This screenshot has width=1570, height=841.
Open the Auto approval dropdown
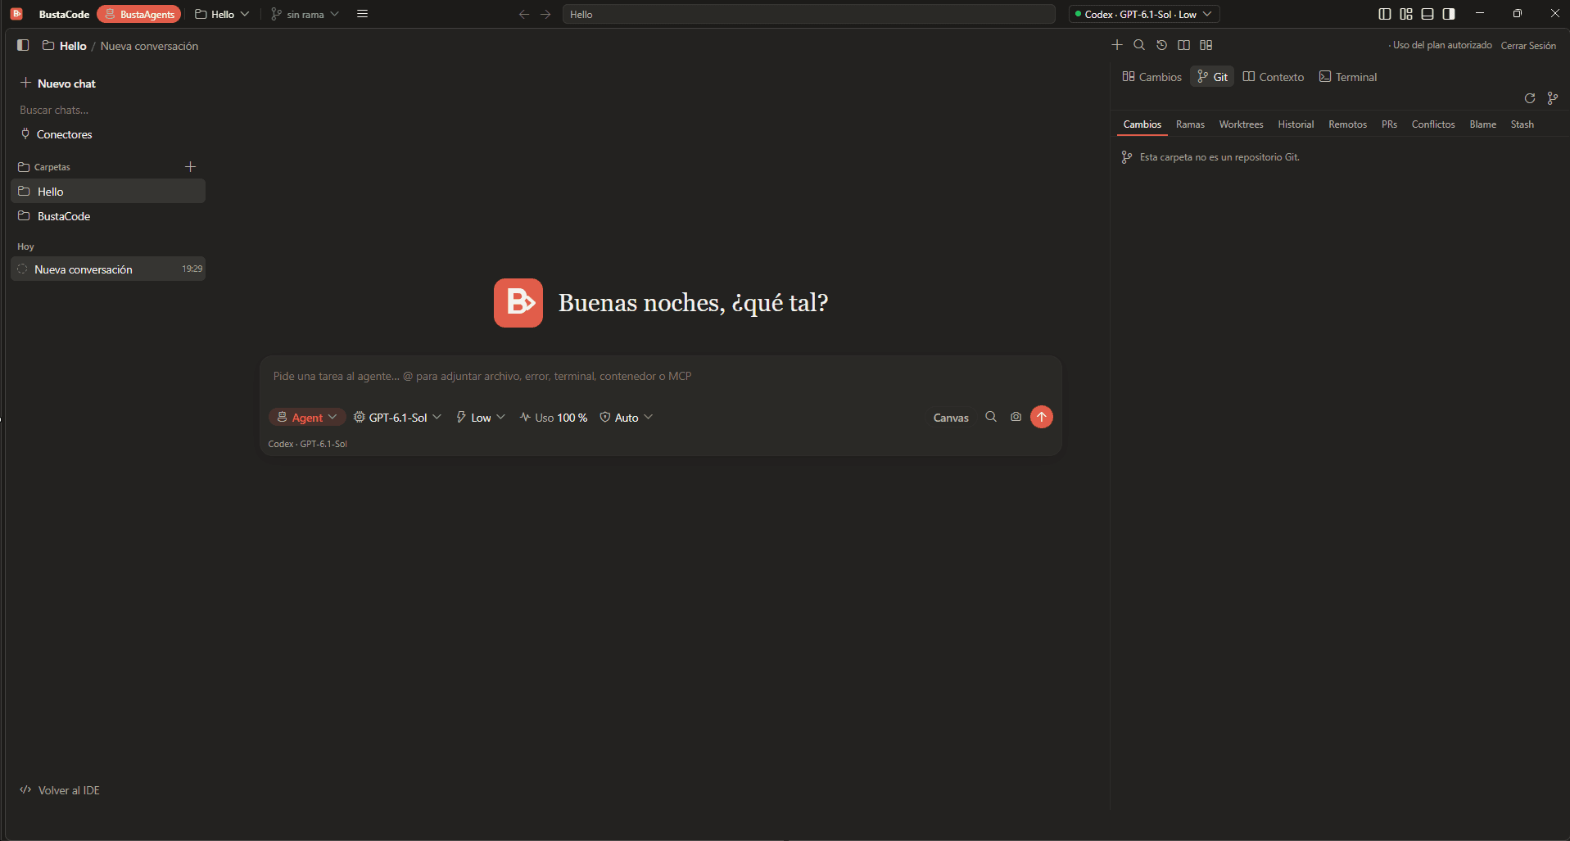627,418
